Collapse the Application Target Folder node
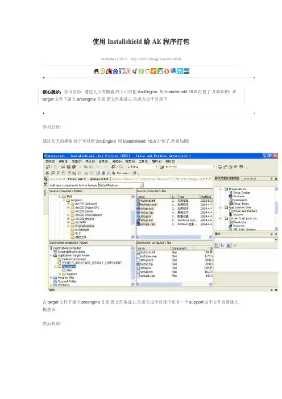The height and width of the screenshot is (399, 282). tap(51, 255)
